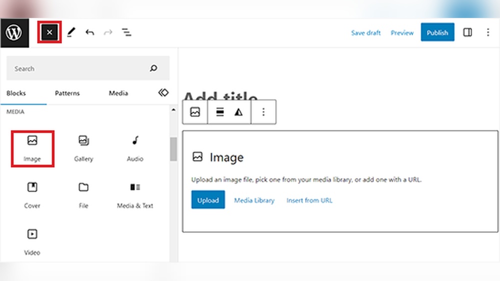Insert the Cover block
Screen dimensions: 500x281
click(32, 195)
